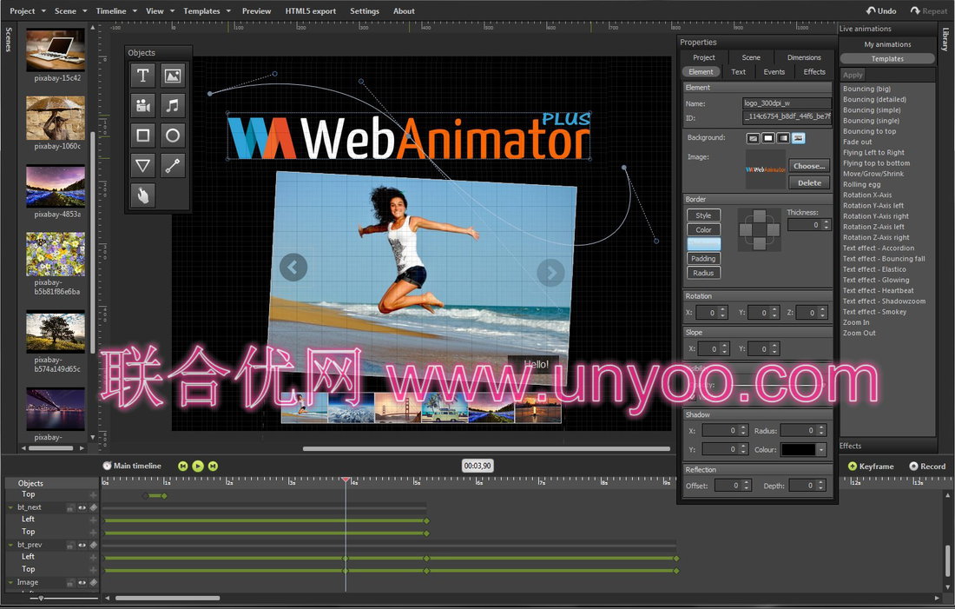Add keyframe diamond for bt_prev row
The height and width of the screenshot is (609, 955).
pyautogui.click(x=93, y=545)
